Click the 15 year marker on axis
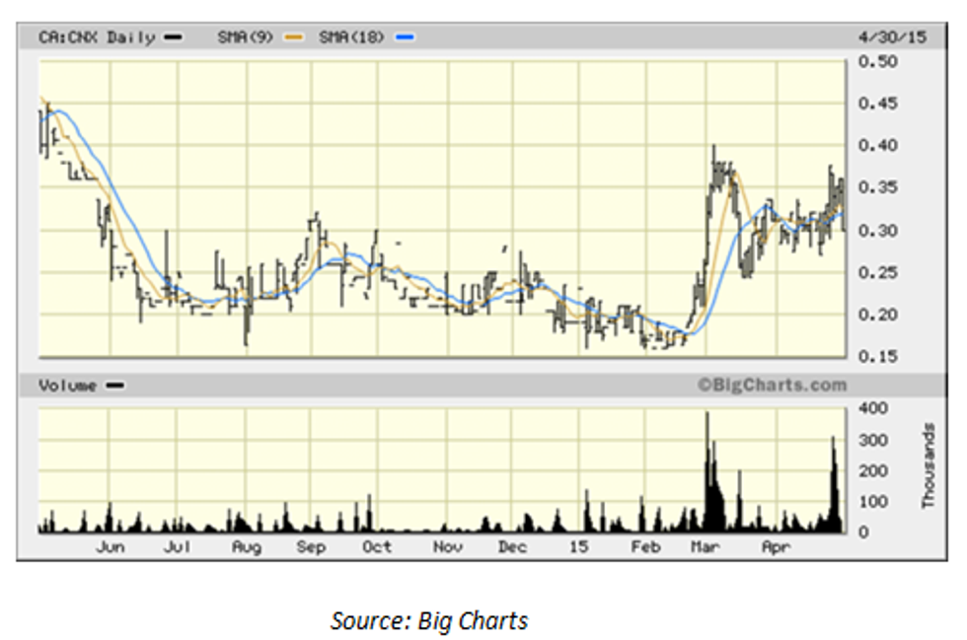Image resolution: width=967 pixels, height=640 pixels. tap(579, 546)
